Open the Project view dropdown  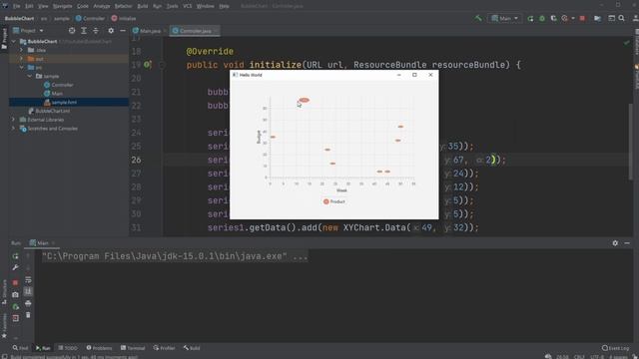click(28, 31)
